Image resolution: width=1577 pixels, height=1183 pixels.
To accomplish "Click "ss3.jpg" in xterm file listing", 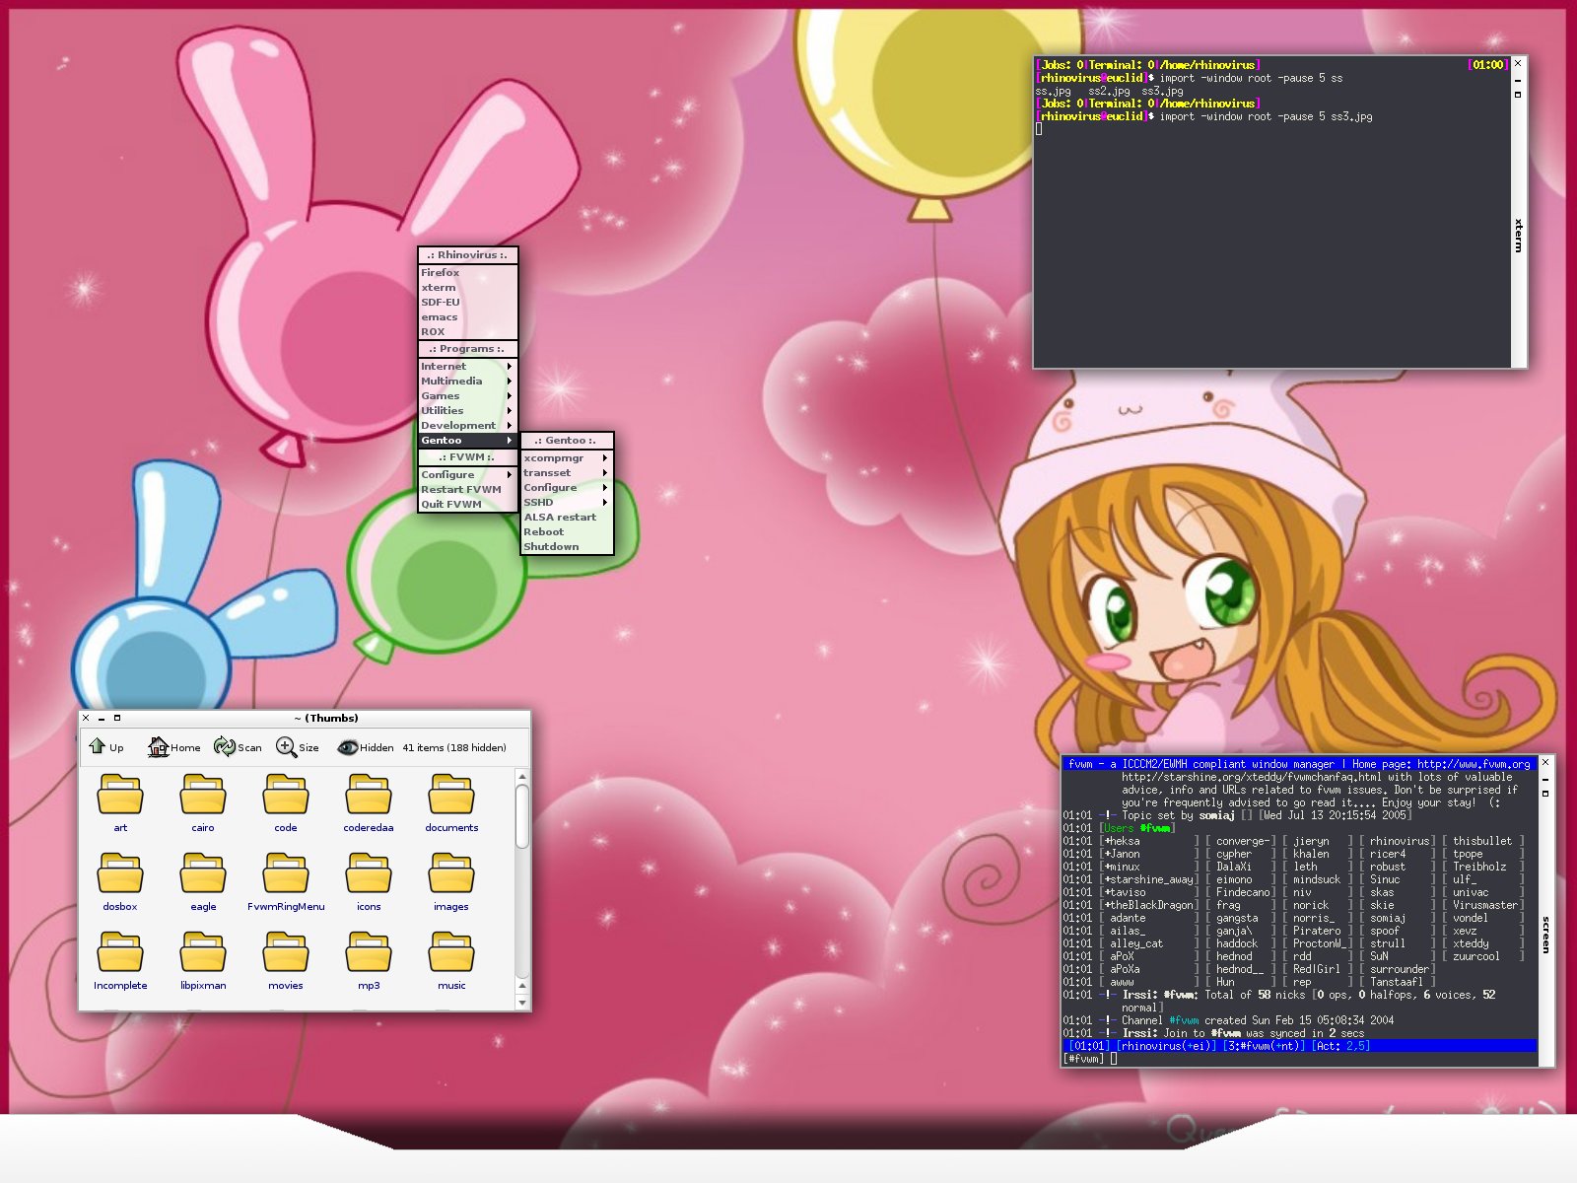I will pos(1162,91).
